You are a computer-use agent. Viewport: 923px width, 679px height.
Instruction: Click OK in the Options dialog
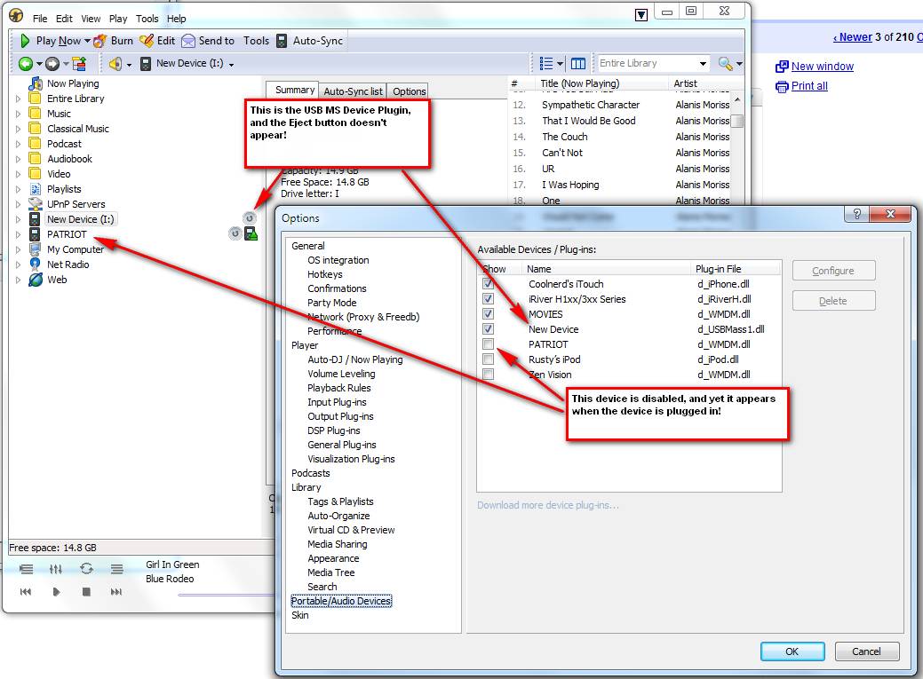792,651
